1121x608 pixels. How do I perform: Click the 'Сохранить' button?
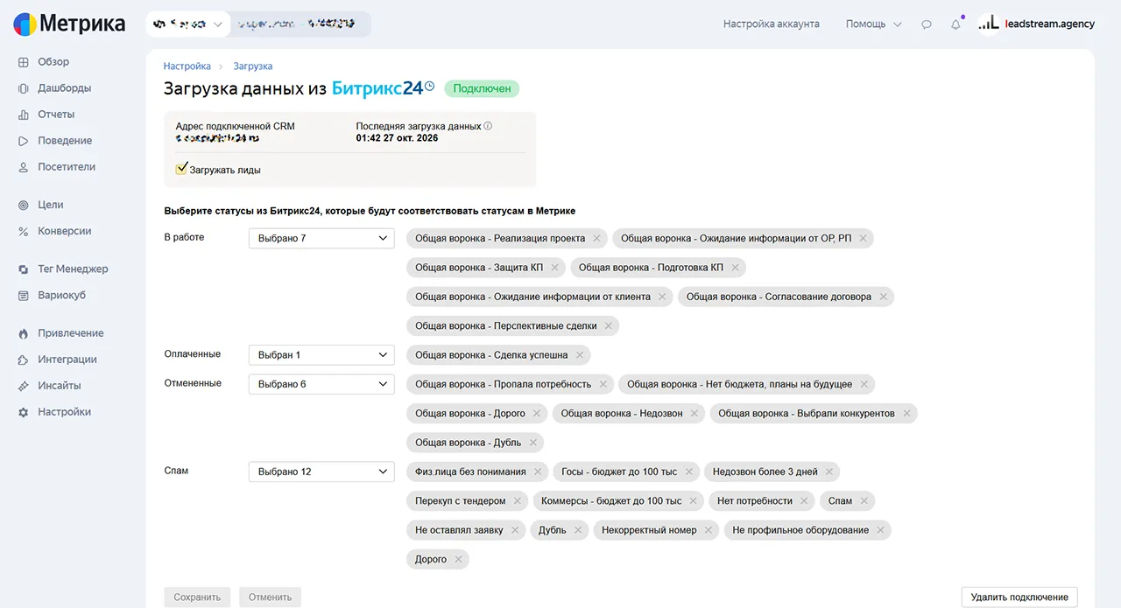tap(197, 598)
